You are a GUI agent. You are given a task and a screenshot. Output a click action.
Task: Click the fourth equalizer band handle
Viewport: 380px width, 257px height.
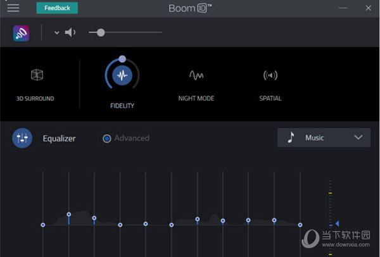(120, 225)
